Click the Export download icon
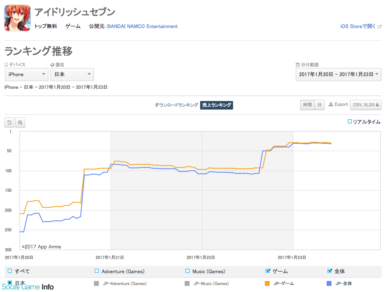This screenshot has width=386, height=292. point(331,105)
